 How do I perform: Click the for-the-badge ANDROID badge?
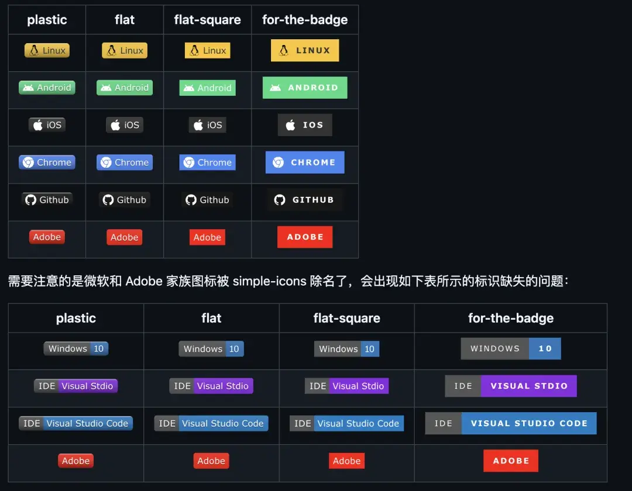tap(305, 87)
